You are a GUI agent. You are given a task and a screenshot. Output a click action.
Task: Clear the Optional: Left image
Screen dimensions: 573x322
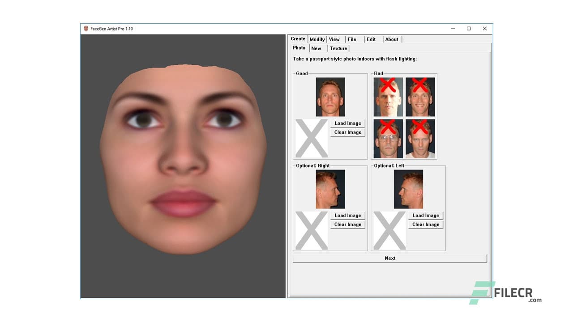[x=425, y=224]
